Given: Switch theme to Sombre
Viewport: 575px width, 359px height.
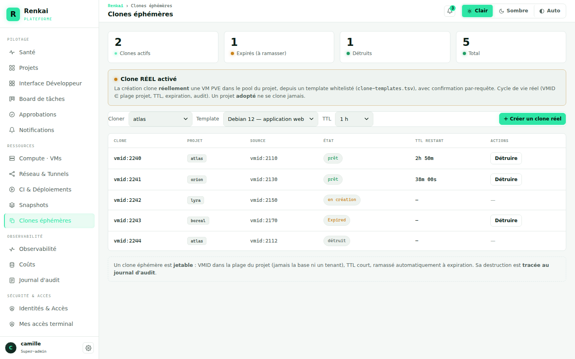Looking at the screenshot, I should coord(514,11).
